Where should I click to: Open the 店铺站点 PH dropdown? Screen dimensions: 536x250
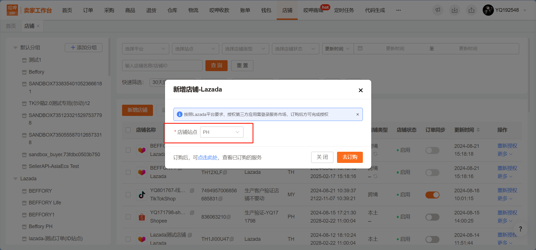pyautogui.click(x=222, y=132)
